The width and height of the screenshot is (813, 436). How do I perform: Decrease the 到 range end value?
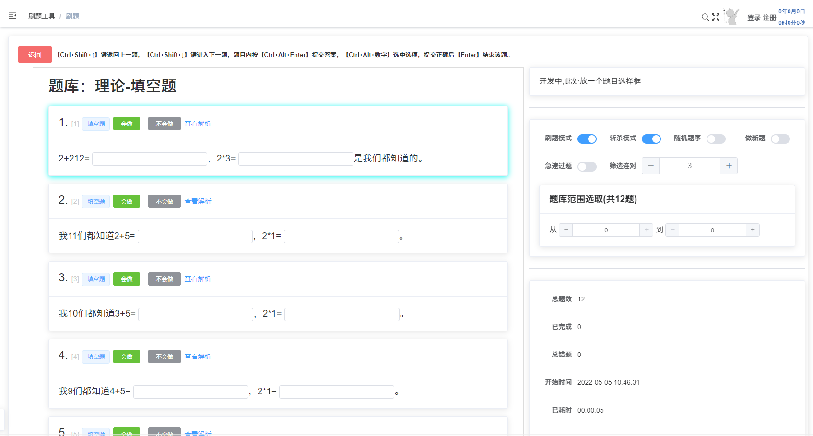tap(672, 230)
